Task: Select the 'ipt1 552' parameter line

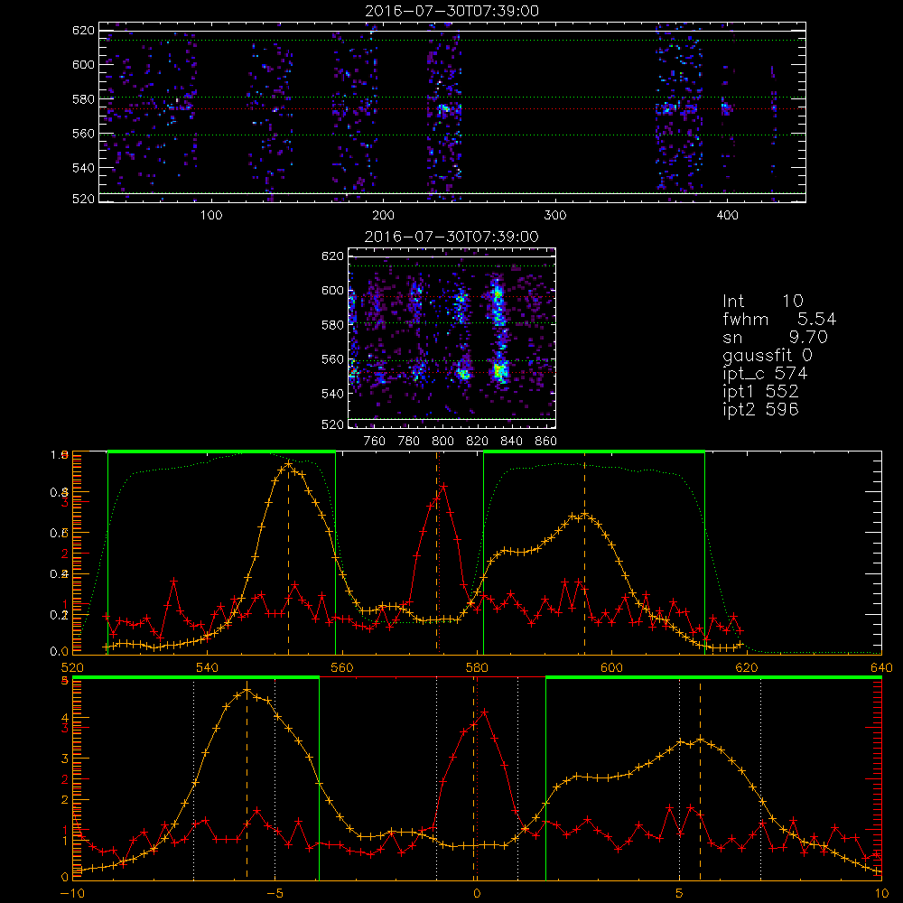Action: (760, 392)
